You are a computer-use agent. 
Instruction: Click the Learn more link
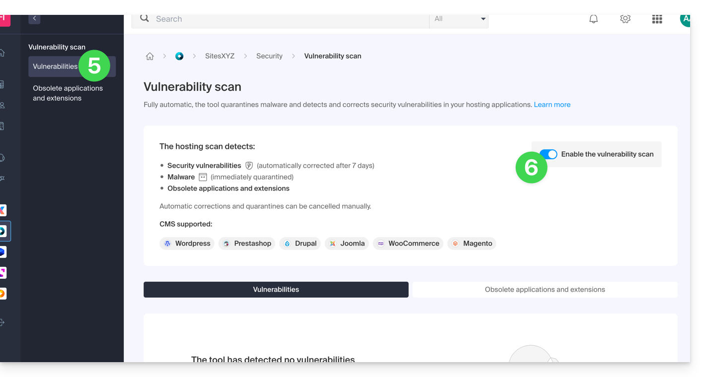552,105
